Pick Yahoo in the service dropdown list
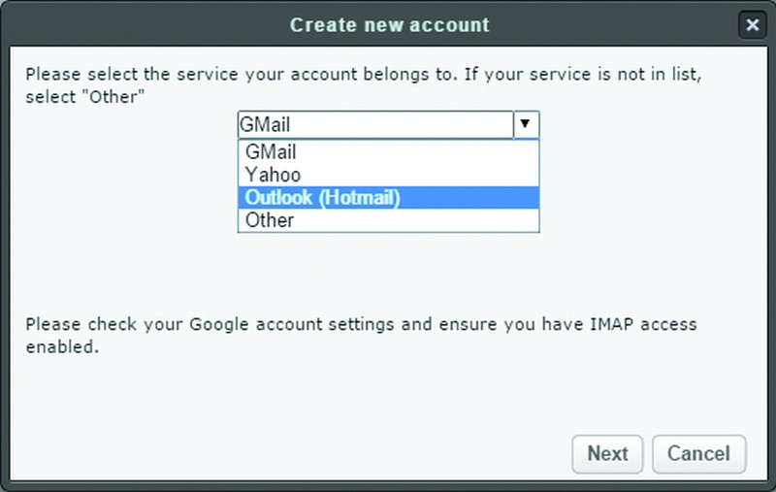 coord(389,175)
